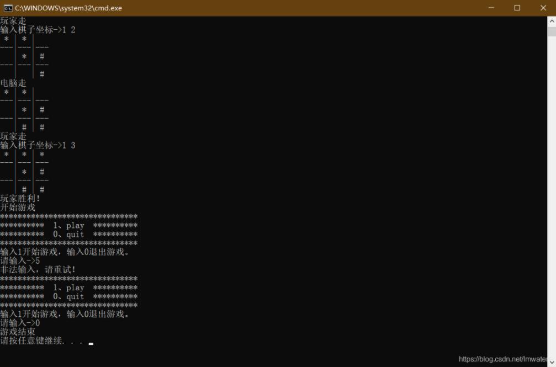Image resolution: width=556 pixels, height=367 pixels.
Task: Click the cmd.exe icon in title bar
Action: 8,8
